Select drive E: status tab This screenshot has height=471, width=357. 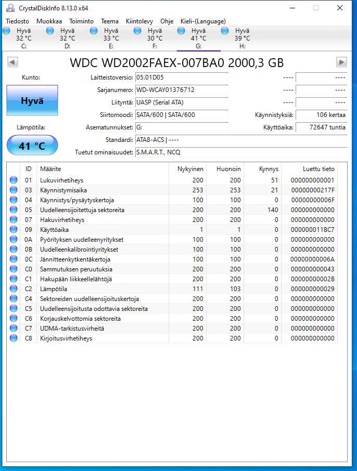[x=111, y=38]
